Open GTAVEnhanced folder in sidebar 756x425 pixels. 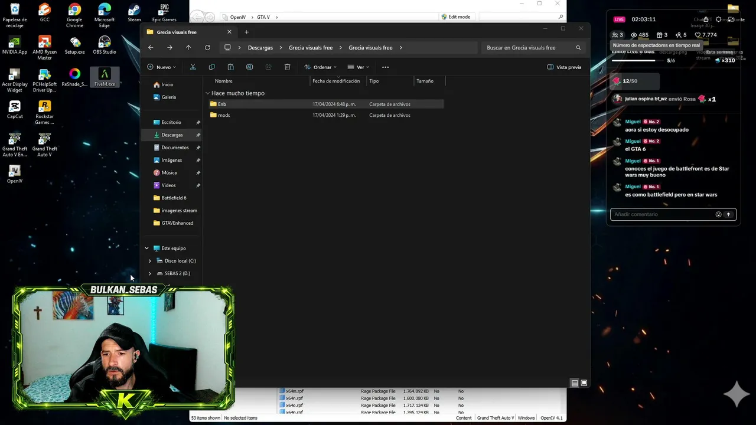177,223
